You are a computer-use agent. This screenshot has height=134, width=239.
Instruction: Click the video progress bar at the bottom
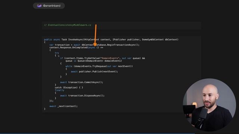(119, 134)
